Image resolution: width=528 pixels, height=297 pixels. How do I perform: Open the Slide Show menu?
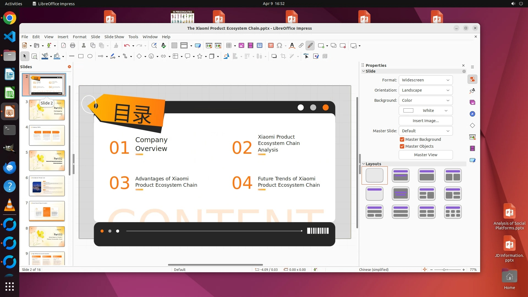point(114,37)
